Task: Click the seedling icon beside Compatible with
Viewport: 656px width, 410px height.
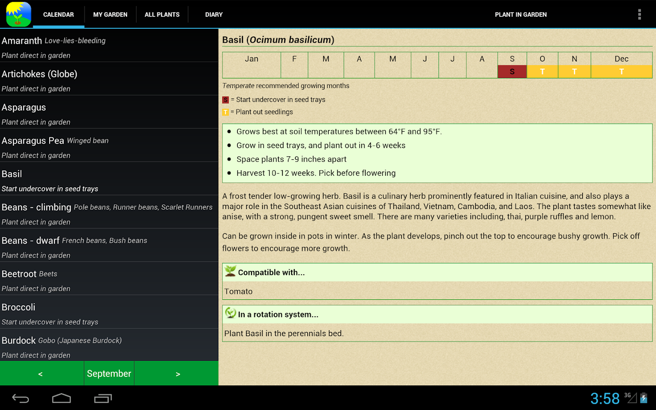Action: pyautogui.click(x=231, y=272)
